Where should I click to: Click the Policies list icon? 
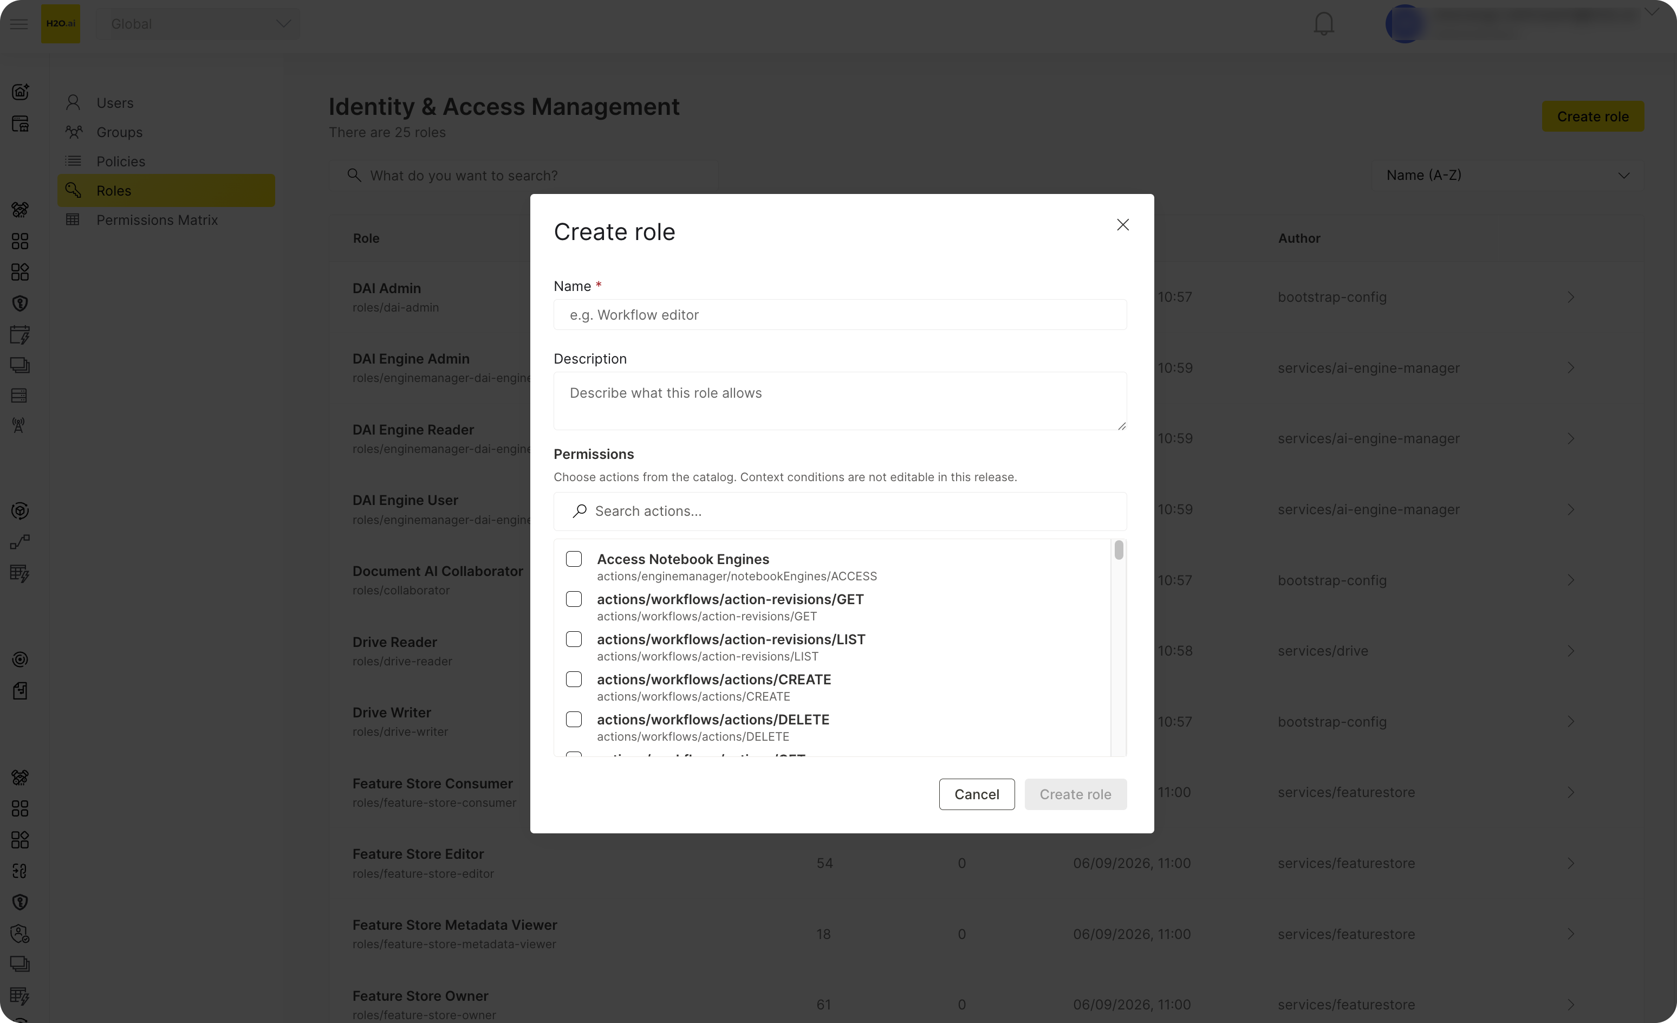73,161
